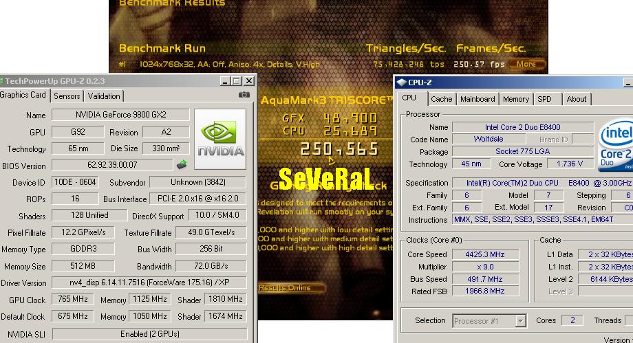Click the Memory 1125 MHz clock value
The image size is (633, 343).
[150, 299]
